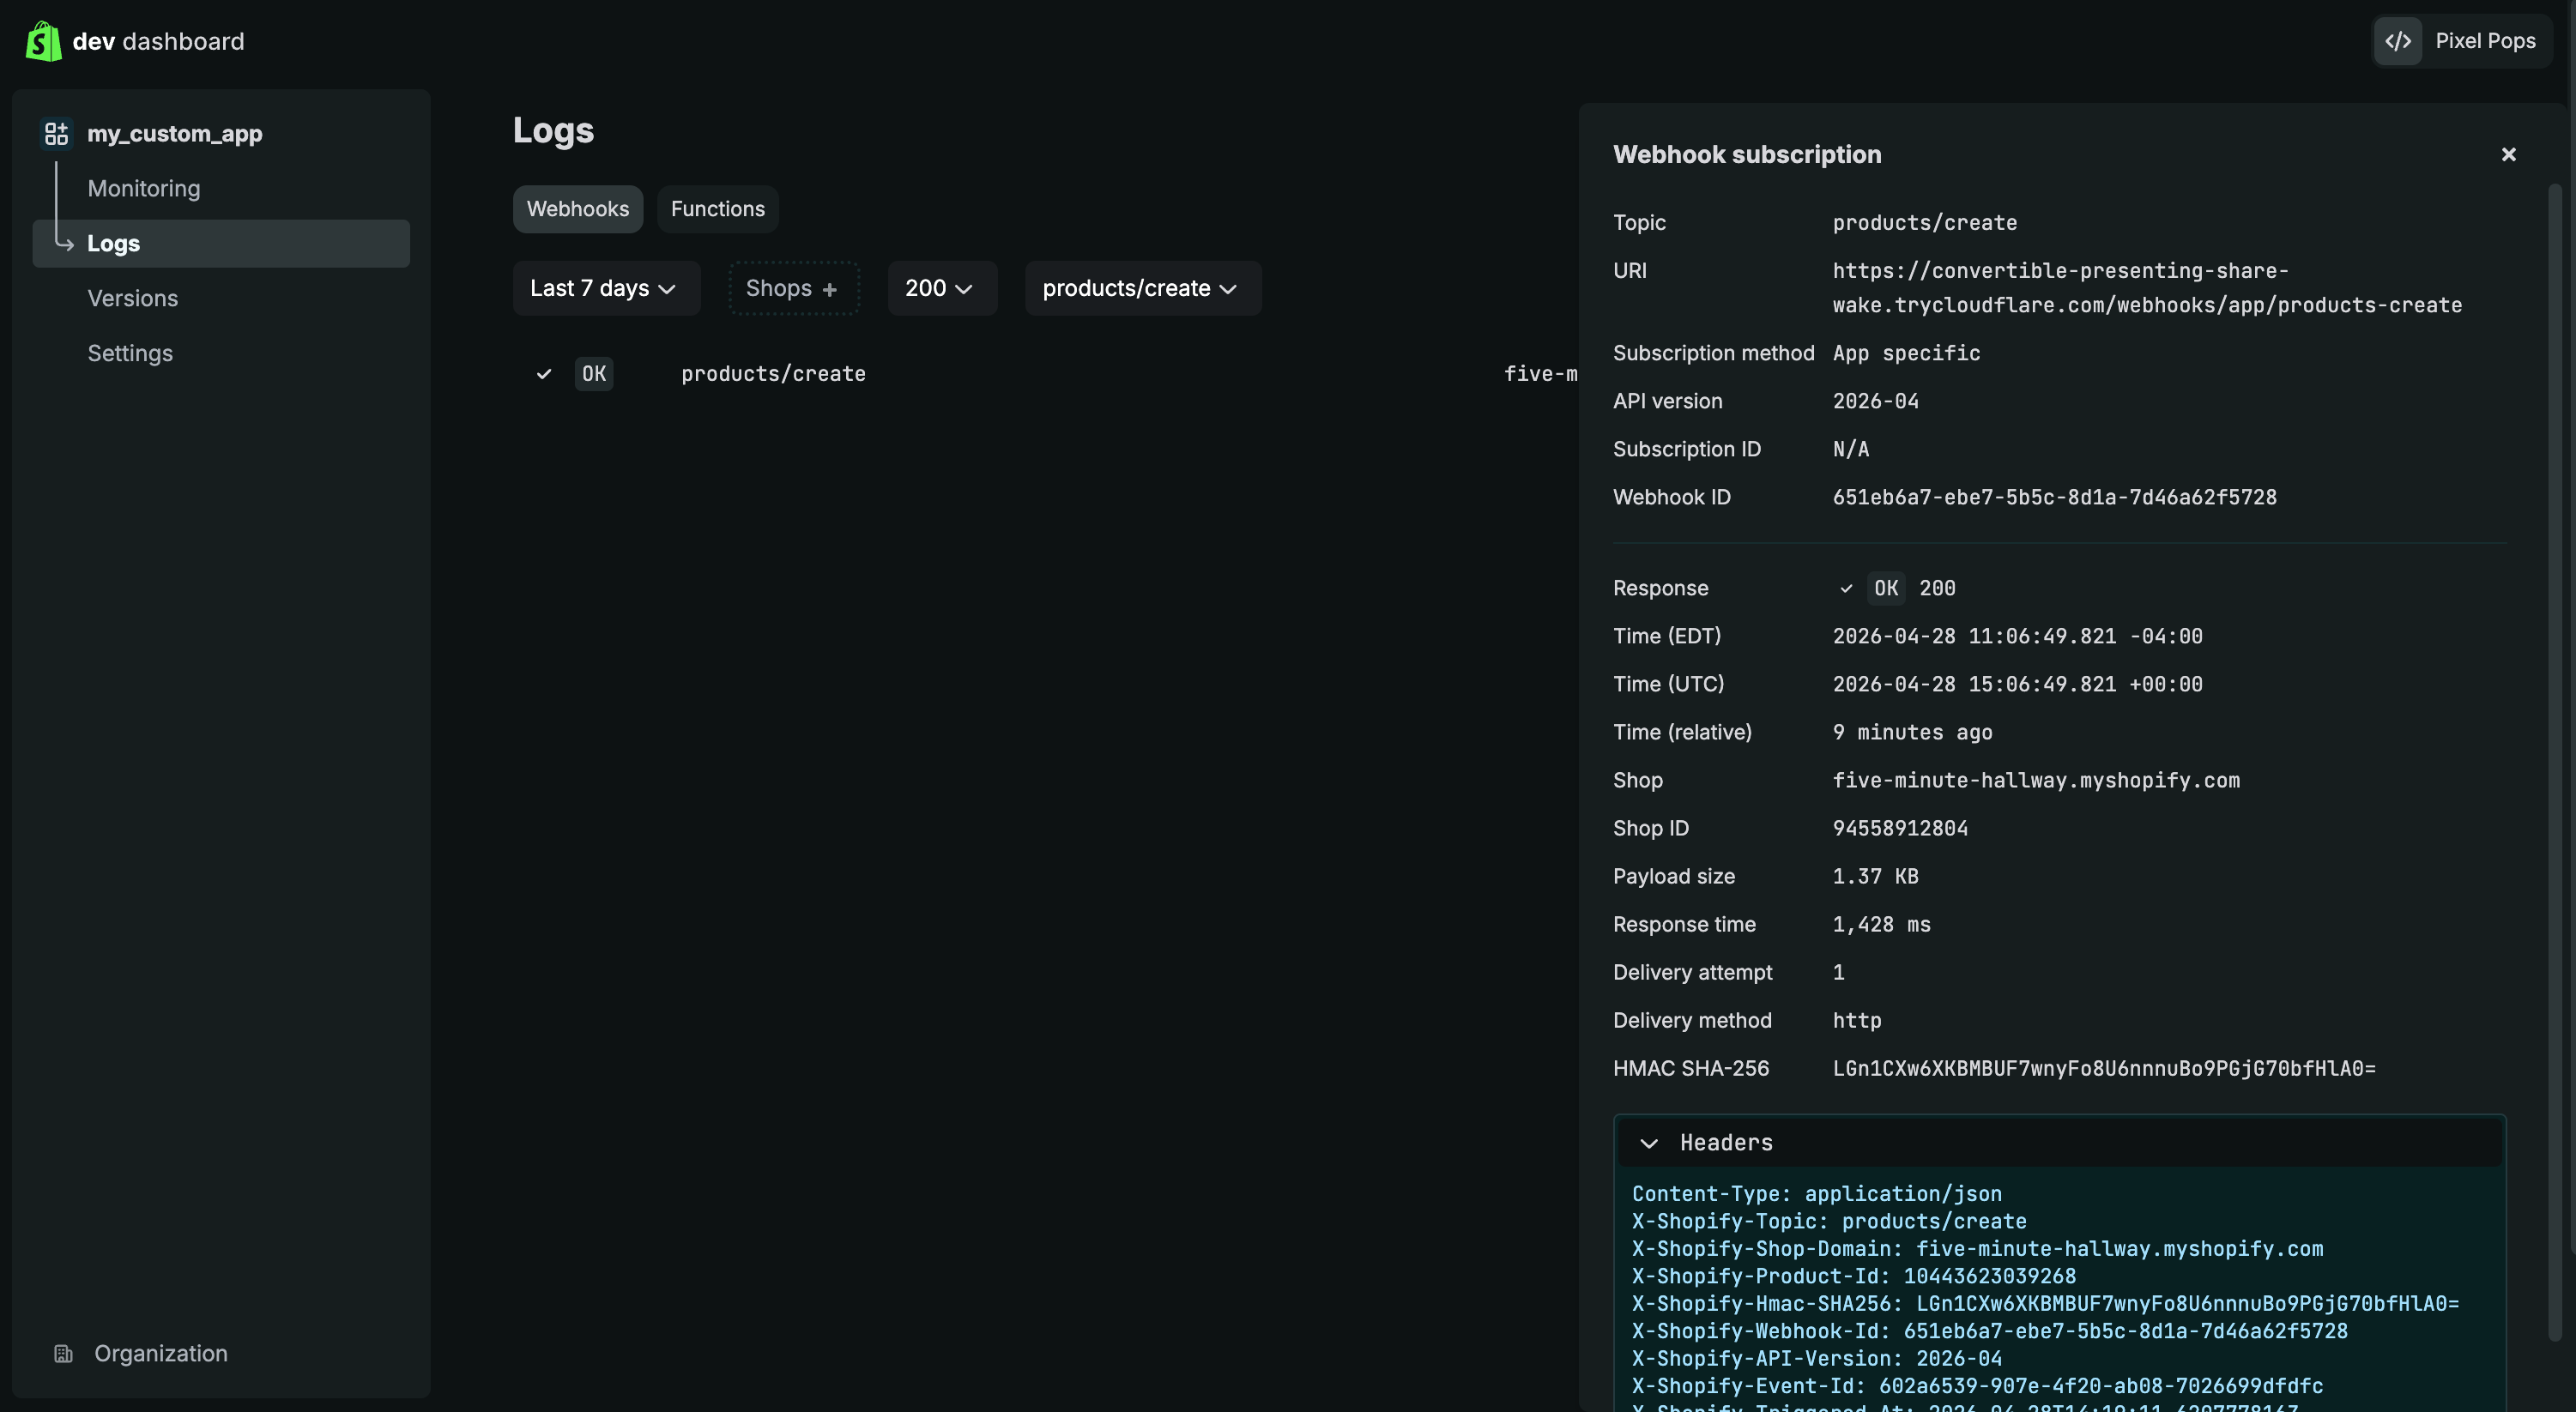Click the OK badge in the Response field
This screenshot has height=1412, width=2576.
(1885, 588)
